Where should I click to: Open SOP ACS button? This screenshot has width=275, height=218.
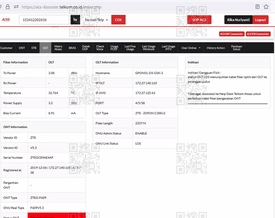tap(199, 20)
